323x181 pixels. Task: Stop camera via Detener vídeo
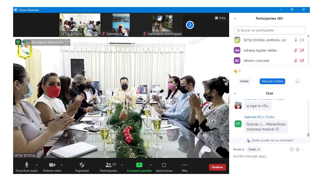pyautogui.click(x=52, y=167)
